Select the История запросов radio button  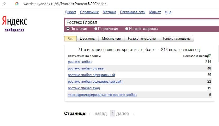pos(127,29)
